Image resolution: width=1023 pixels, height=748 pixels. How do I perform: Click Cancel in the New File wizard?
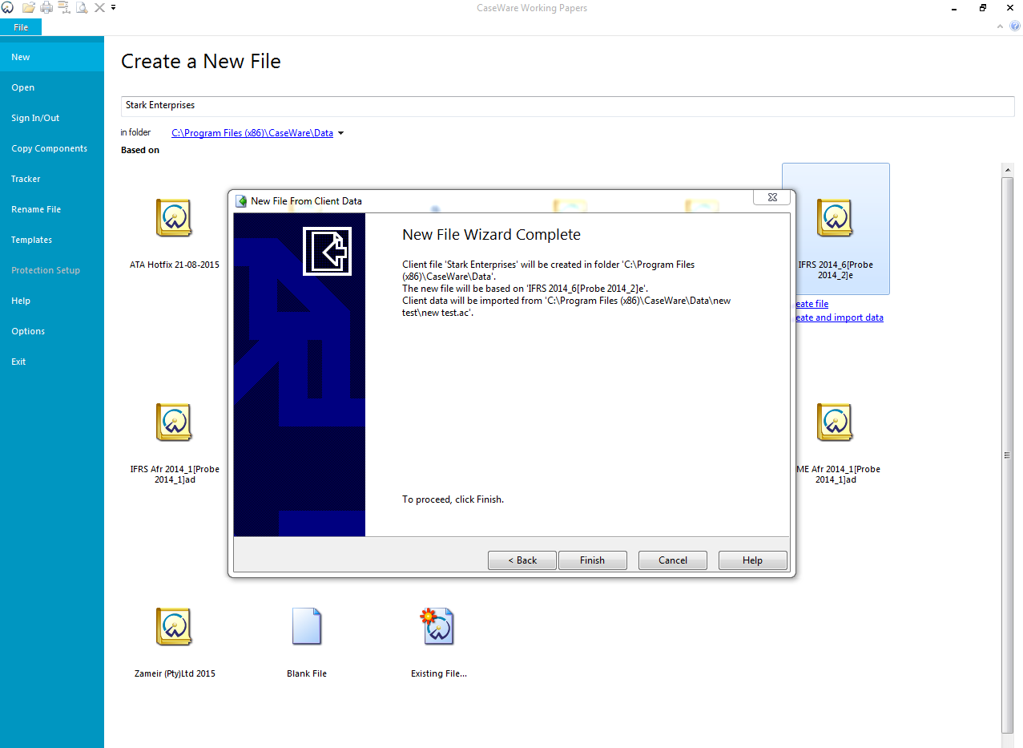point(673,560)
